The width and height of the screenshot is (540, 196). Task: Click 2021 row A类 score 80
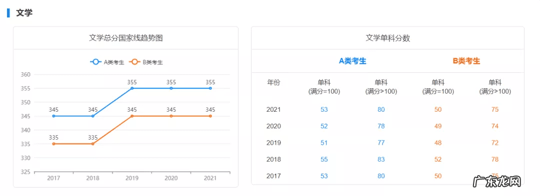[381, 110]
